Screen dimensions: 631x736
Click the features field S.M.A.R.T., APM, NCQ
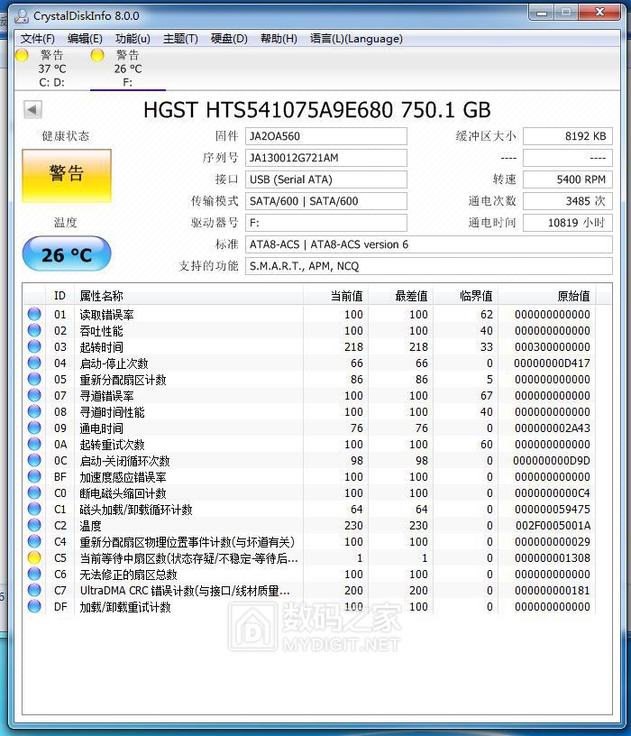tap(429, 266)
